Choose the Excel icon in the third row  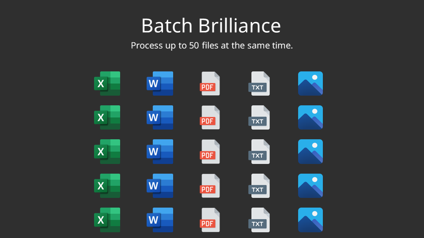[107, 151]
